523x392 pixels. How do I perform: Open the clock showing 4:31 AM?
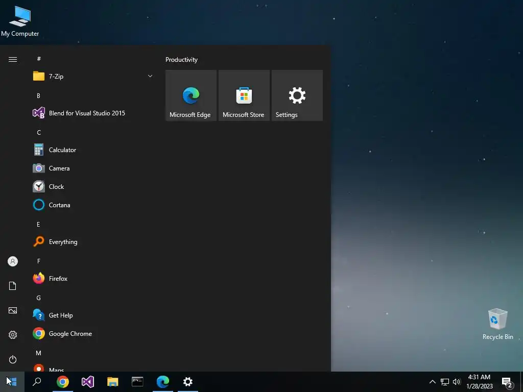coord(479,382)
